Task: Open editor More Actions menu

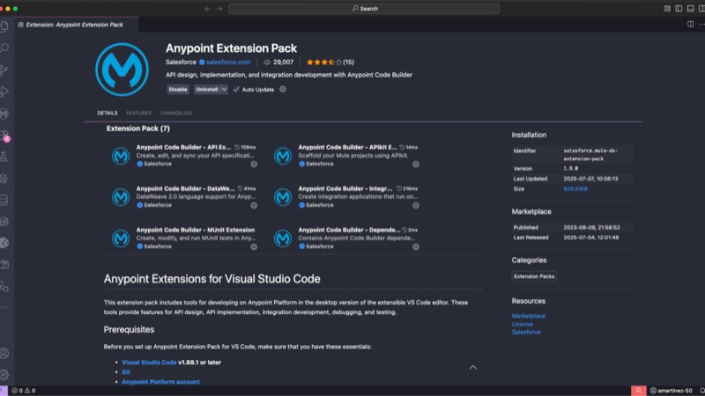Action: click(701, 25)
